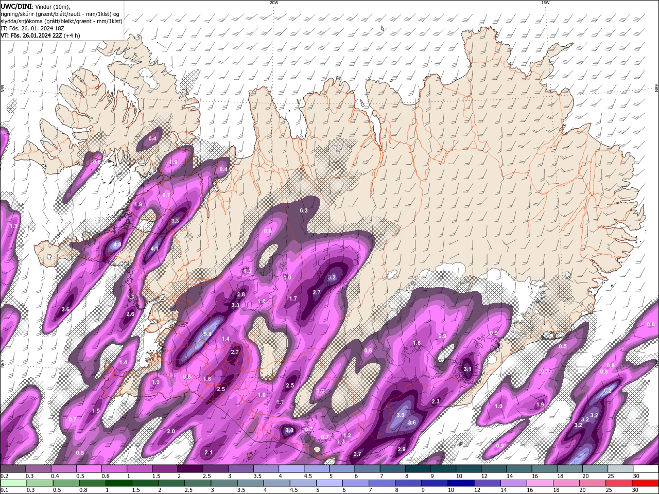The height and width of the screenshot is (494, 659).
Task: Click the 2.3 precipitation value on the map
Action: [x=436, y=402]
